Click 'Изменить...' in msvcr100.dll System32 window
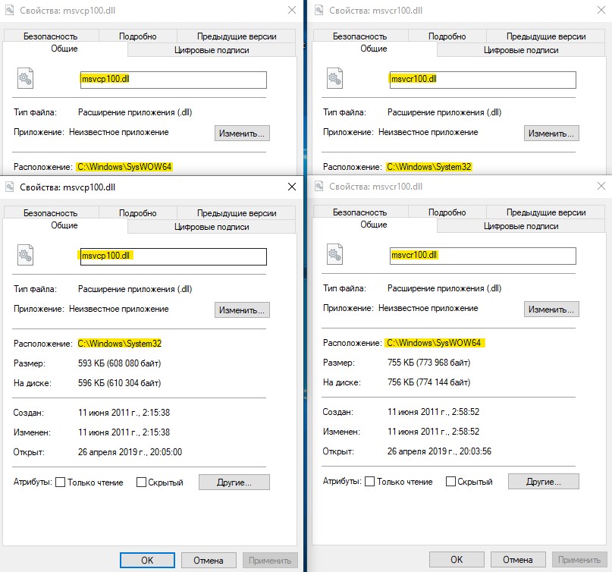This screenshot has height=572, width=612. [x=551, y=134]
